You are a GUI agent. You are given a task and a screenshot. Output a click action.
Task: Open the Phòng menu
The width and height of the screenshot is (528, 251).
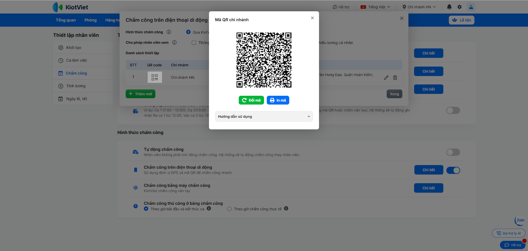(90, 20)
